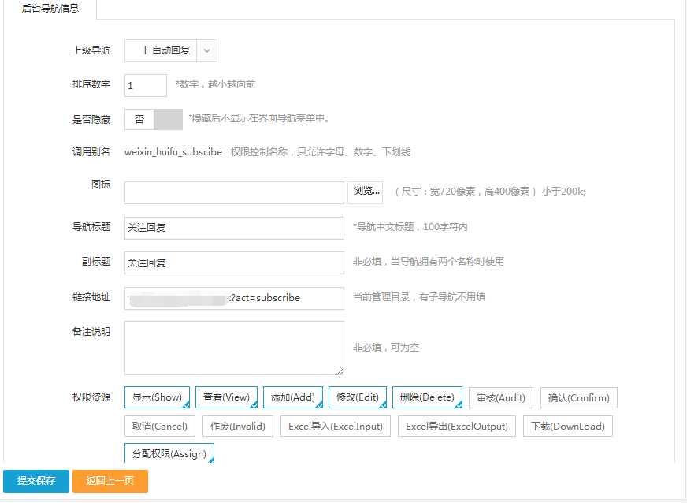Toggle the 删除(Delete) permission
This screenshot has height=503, width=687.
[427, 397]
